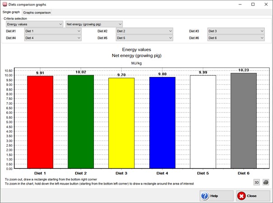
Task: Expand the Diet #2 dropdown
Action: (144, 31)
